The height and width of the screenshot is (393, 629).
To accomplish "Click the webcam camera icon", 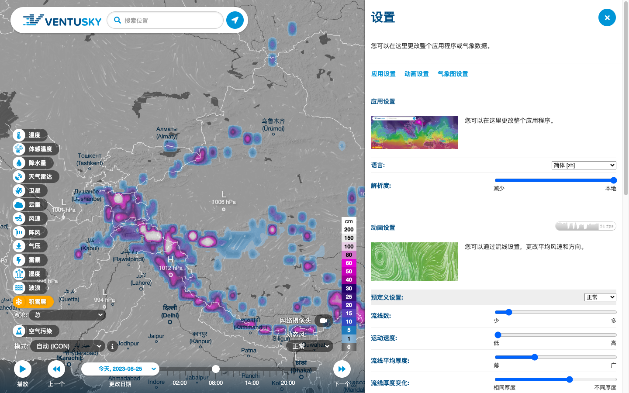I will point(324,321).
